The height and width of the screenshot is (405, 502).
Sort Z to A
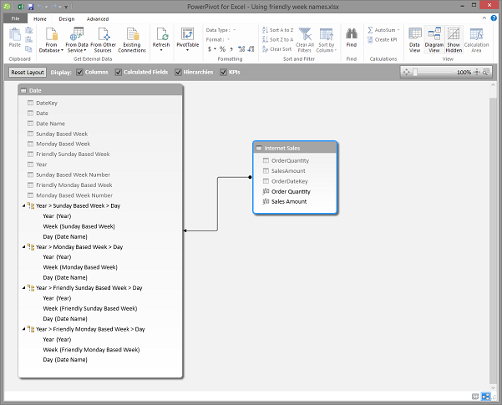tap(277, 39)
